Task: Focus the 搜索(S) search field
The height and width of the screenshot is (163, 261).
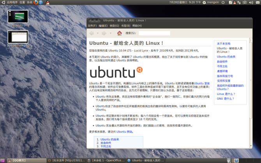Action: click(x=154, y=33)
